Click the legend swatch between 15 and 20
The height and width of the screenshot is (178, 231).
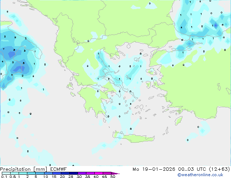[57, 173]
